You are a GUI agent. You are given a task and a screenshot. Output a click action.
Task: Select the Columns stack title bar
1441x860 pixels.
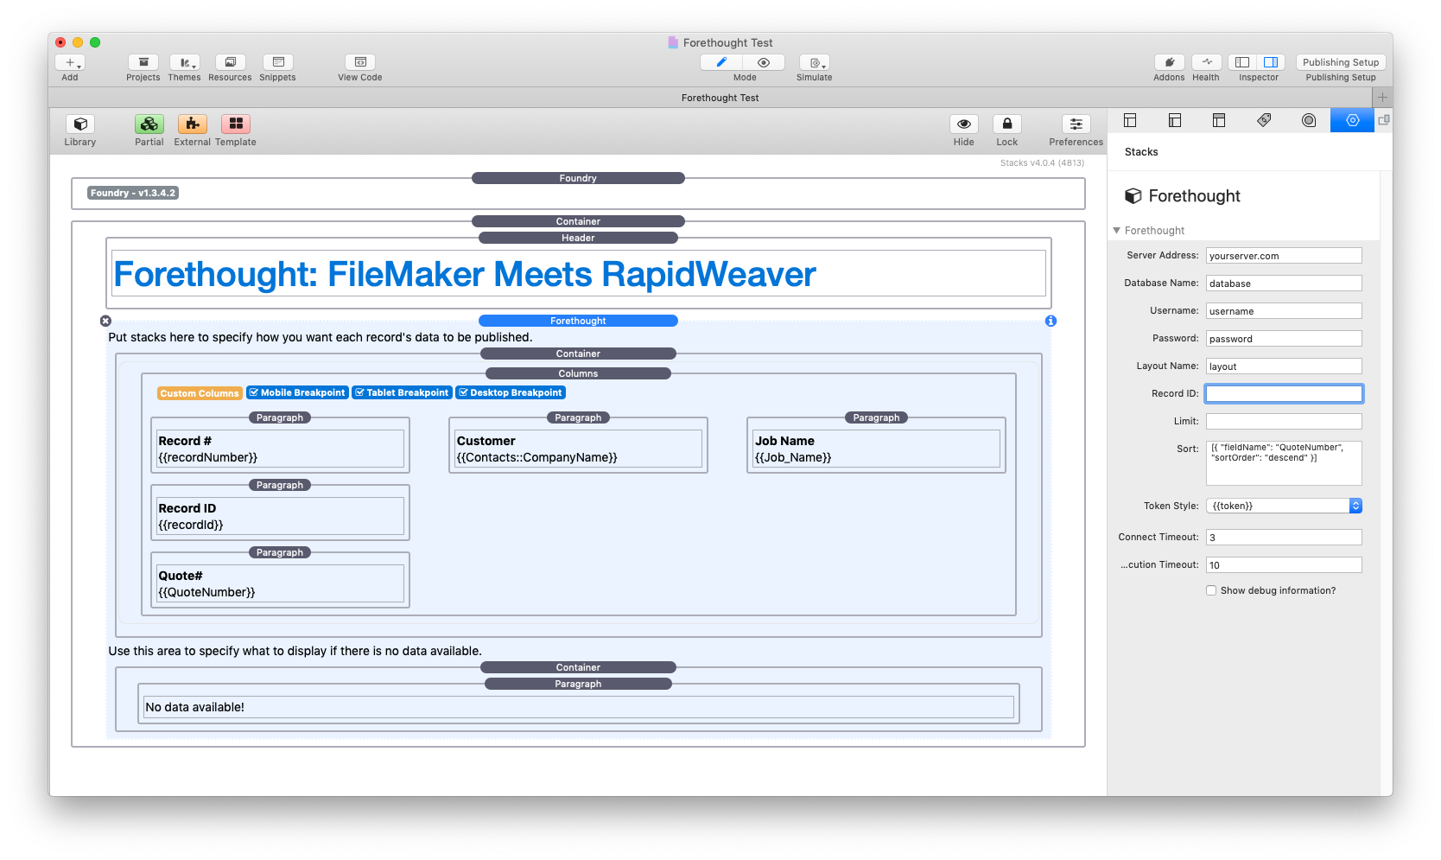[x=578, y=373]
